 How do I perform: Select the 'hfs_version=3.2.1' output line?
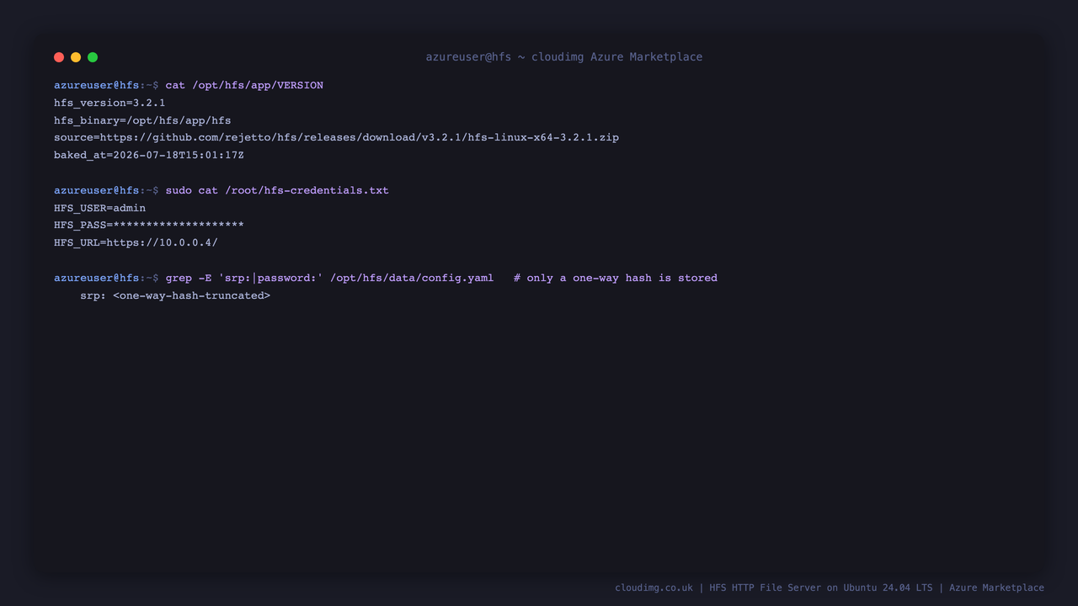click(109, 103)
